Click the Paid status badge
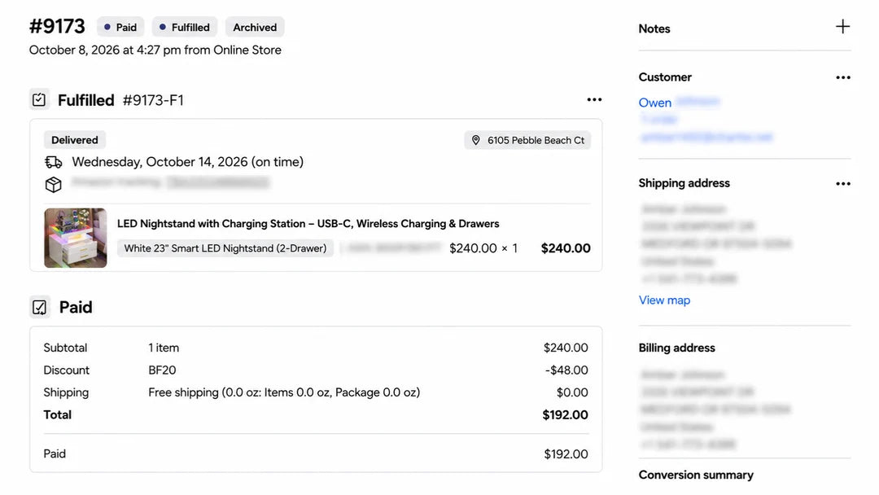Viewport: 879px width, 495px height. point(120,27)
